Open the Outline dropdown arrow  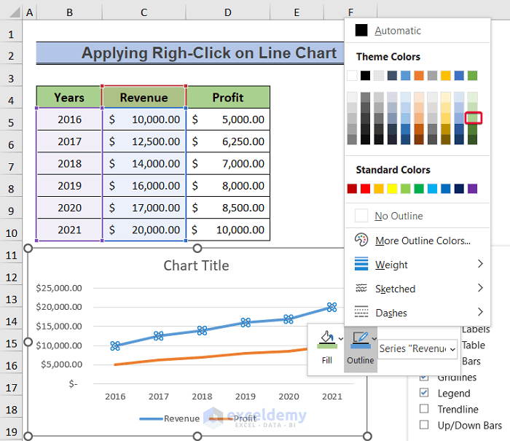374,339
